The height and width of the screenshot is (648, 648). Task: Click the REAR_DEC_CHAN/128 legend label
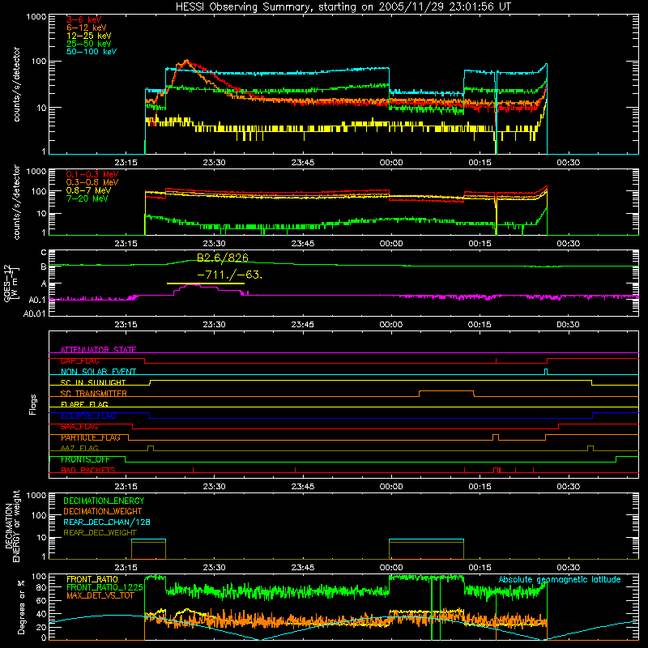[x=107, y=522]
